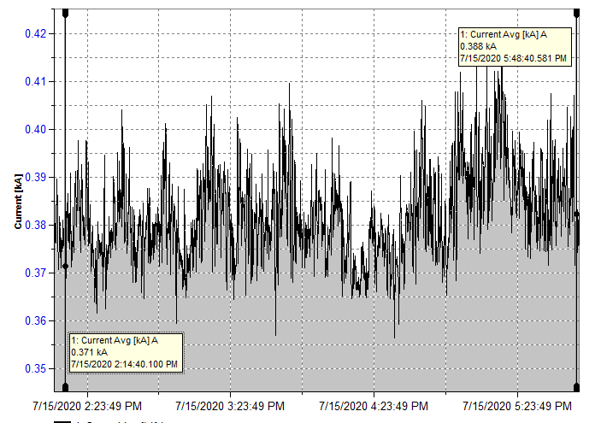
Task: Click the 0.40 y-axis label
Action: [x=36, y=129]
